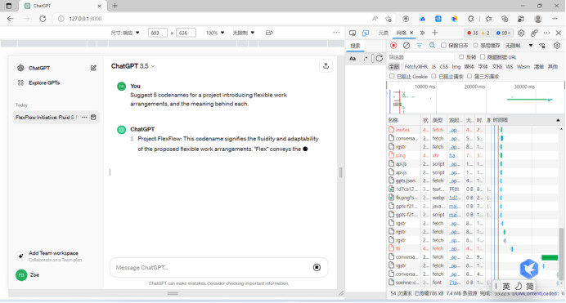
Task: Sort by timeline column arrow
Action: (x=558, y=120)
